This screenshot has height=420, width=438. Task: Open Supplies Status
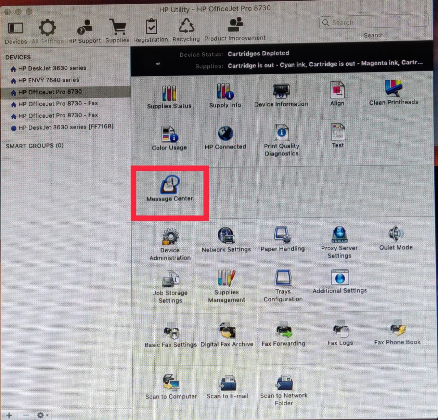tap(169, 97)
